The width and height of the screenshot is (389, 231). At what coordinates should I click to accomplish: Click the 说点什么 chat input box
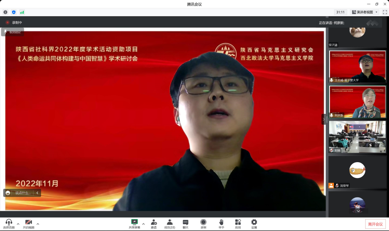click(x=23, y=193)
